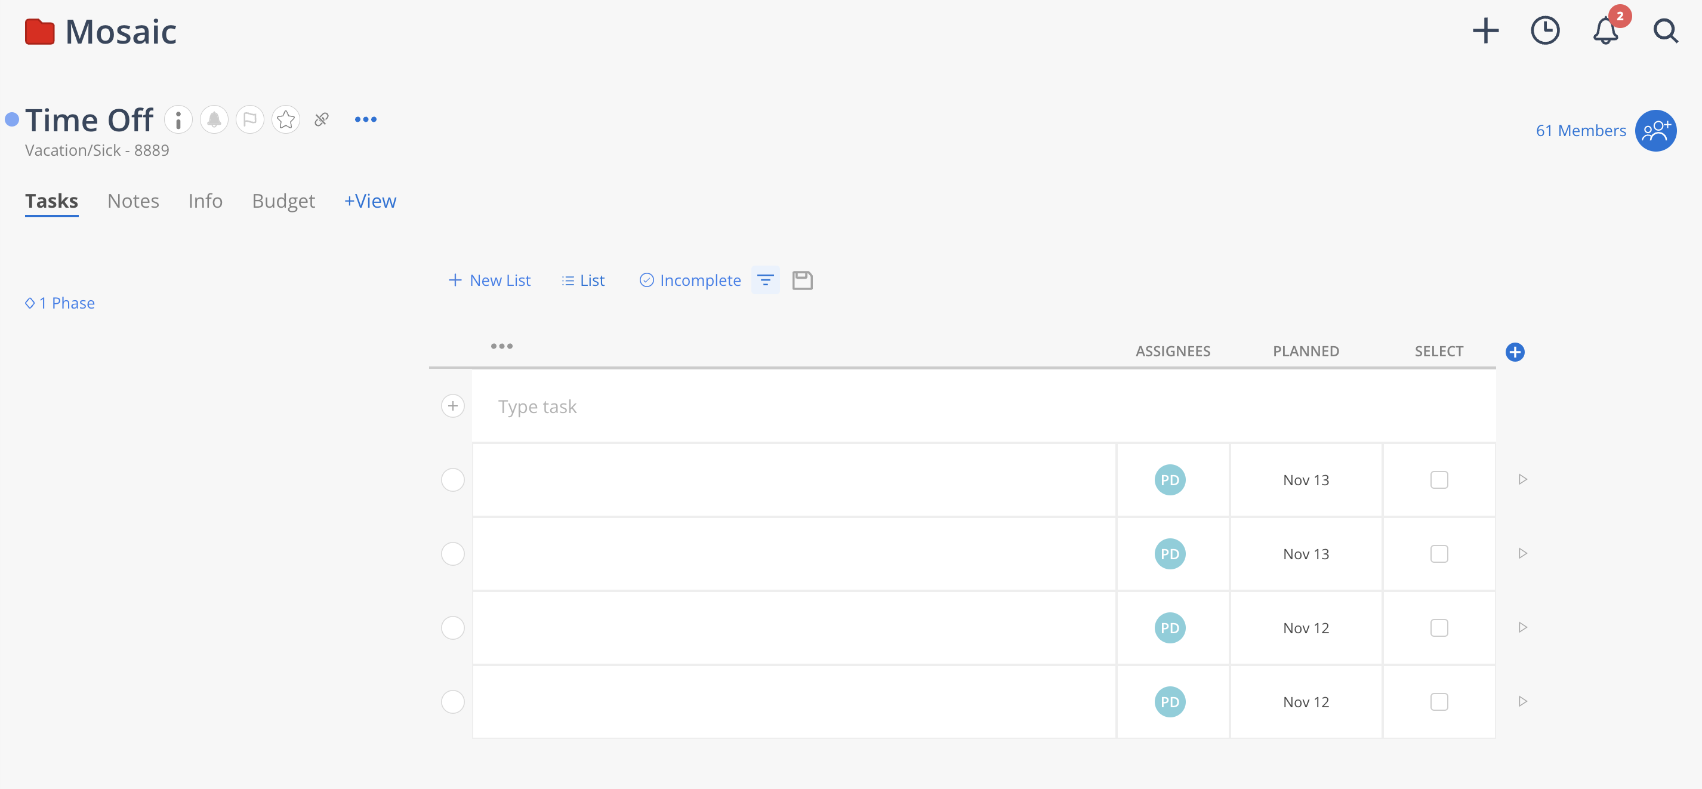Open the List view dropdown
Image resolution: width=1702 pixels, height=789 pixels.
click(x=582, y=280)
